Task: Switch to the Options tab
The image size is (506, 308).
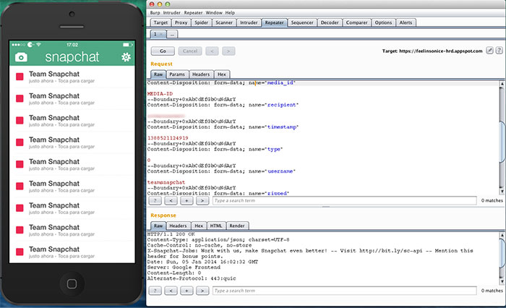Action: click(x=383, y=22)
